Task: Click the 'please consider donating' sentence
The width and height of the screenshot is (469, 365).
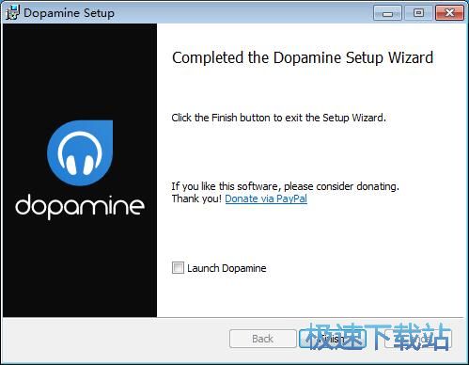Action: point(285,186)
